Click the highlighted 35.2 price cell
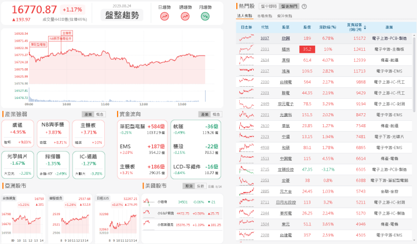 [307, 49]
